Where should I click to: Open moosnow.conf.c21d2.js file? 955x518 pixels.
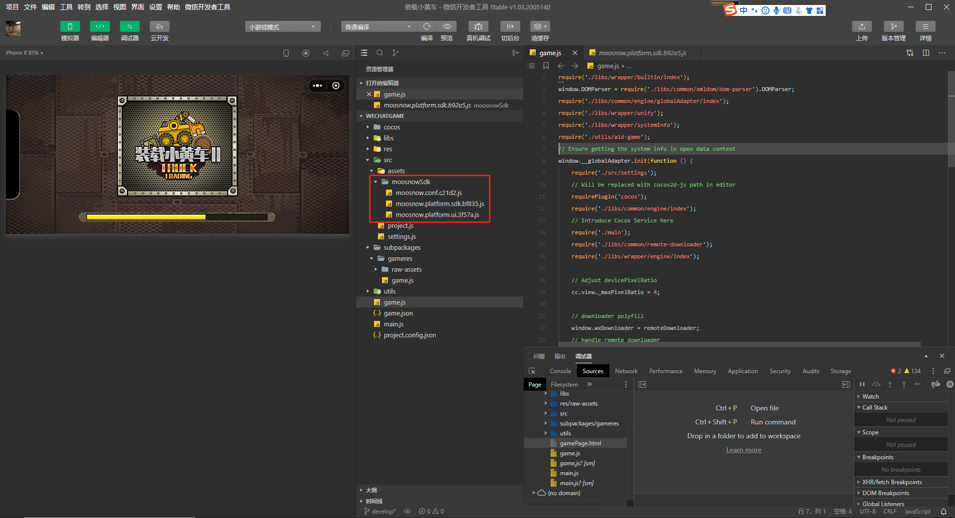(x=440, y=193)
